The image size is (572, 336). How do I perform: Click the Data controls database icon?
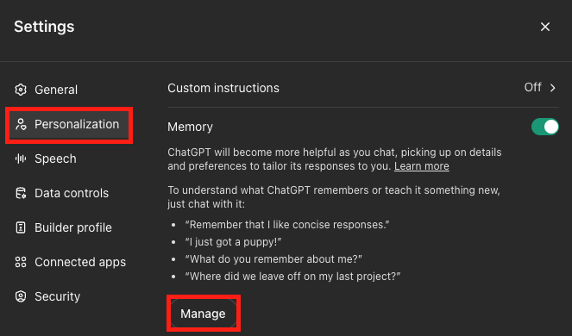pos(21,193)
